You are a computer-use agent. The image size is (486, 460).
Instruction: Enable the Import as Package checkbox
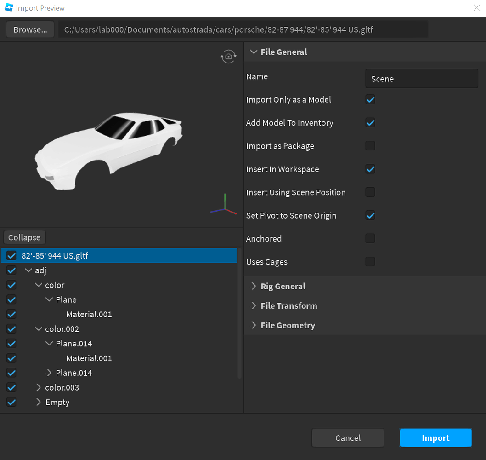click(370, 146)
